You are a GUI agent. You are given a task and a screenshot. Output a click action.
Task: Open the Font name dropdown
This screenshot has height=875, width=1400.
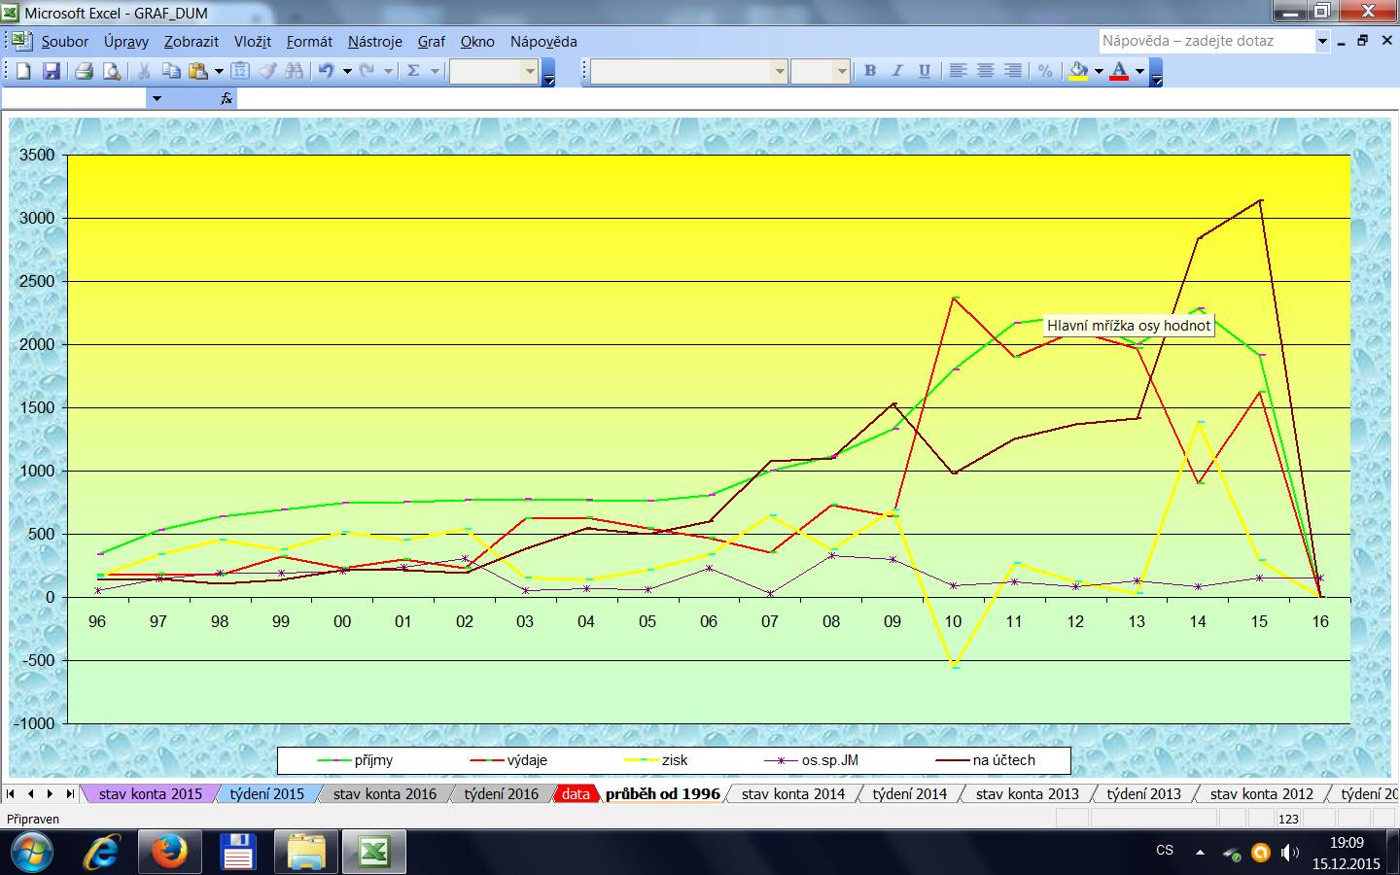click(779, 71)
